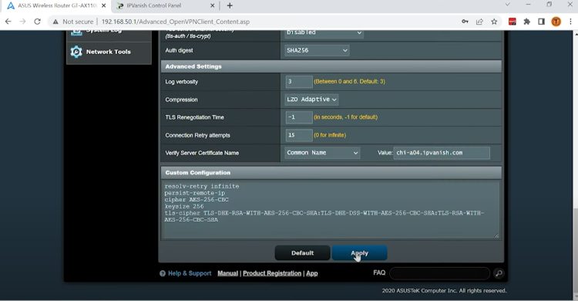Click the Help & Support link
This screenshot has width=578, height=301.
(x=190, y=273)
